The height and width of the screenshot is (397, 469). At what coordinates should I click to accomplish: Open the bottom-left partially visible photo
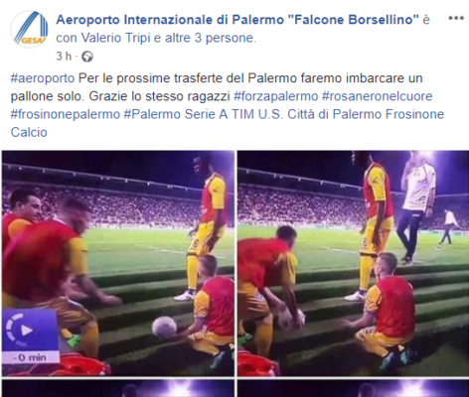(118, 388)
